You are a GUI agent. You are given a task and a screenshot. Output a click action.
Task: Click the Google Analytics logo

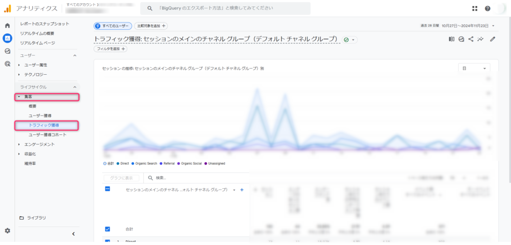click(x=7, y=8)
